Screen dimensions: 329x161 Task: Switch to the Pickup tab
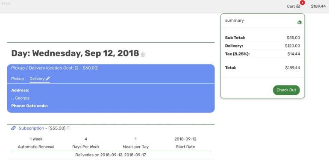[x=18, y=79]
